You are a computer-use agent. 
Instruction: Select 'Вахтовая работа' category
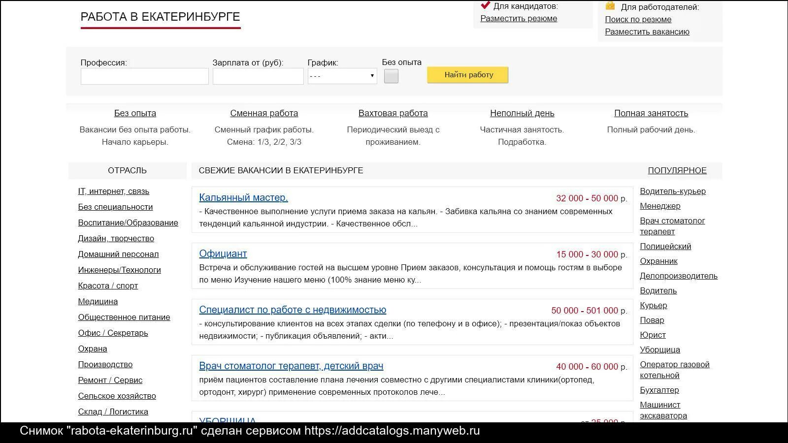pos(393,113)
